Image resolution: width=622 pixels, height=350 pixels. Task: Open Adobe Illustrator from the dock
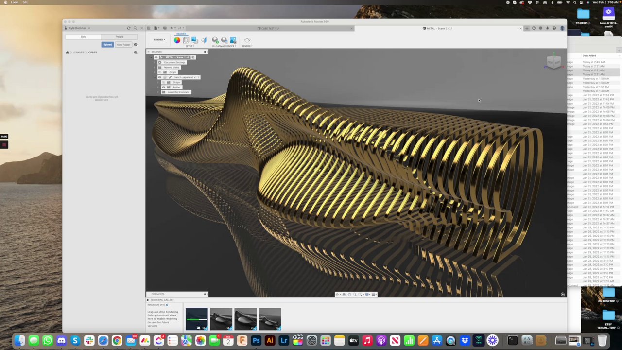[x=270, y=341]
